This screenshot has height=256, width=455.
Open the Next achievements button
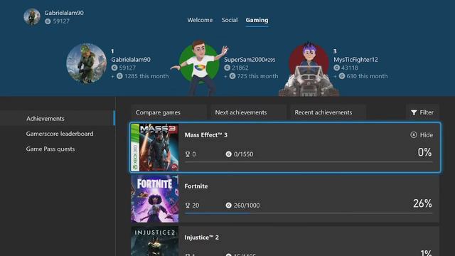pos(248,112)
